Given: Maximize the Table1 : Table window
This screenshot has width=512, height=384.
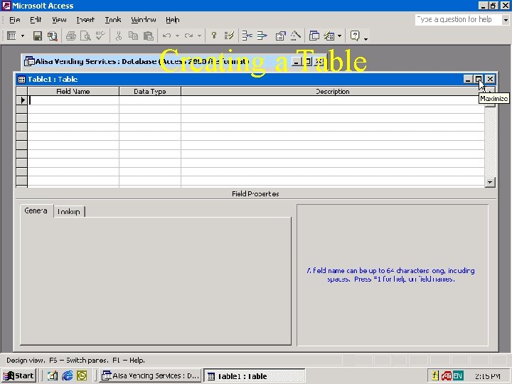Looking at the screenshot, I should click(479, 79).
